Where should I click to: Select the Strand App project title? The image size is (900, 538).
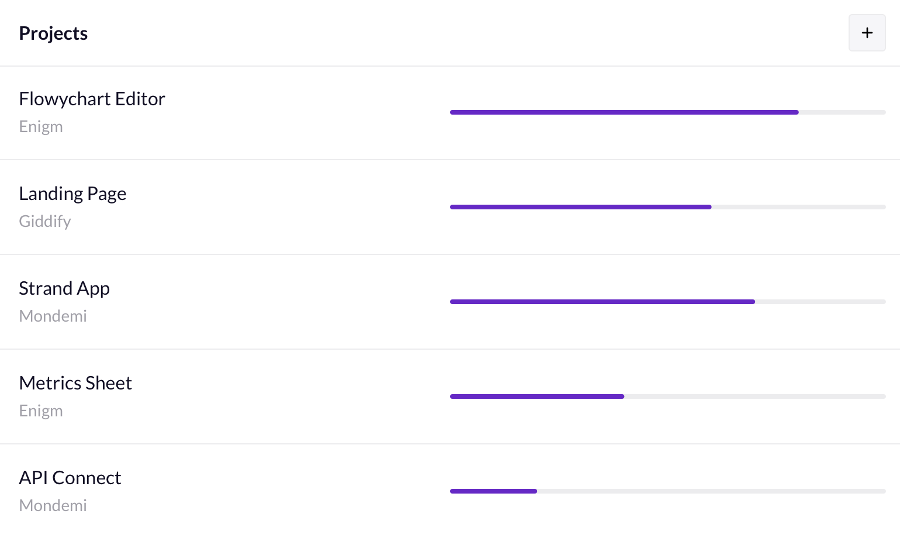[x=64, y=288]
